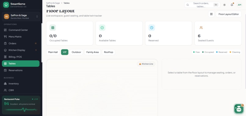Click the grid view icon button
This screenshot has height=116, width=246.
click(x=211, y=14)
